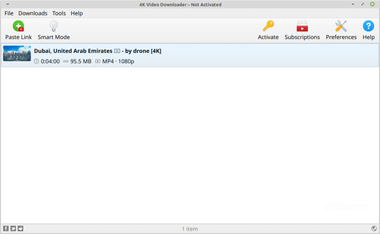Click the Help question mark icon
The height and width of the screenshot is (234, 380).
[x=368, y=27]
